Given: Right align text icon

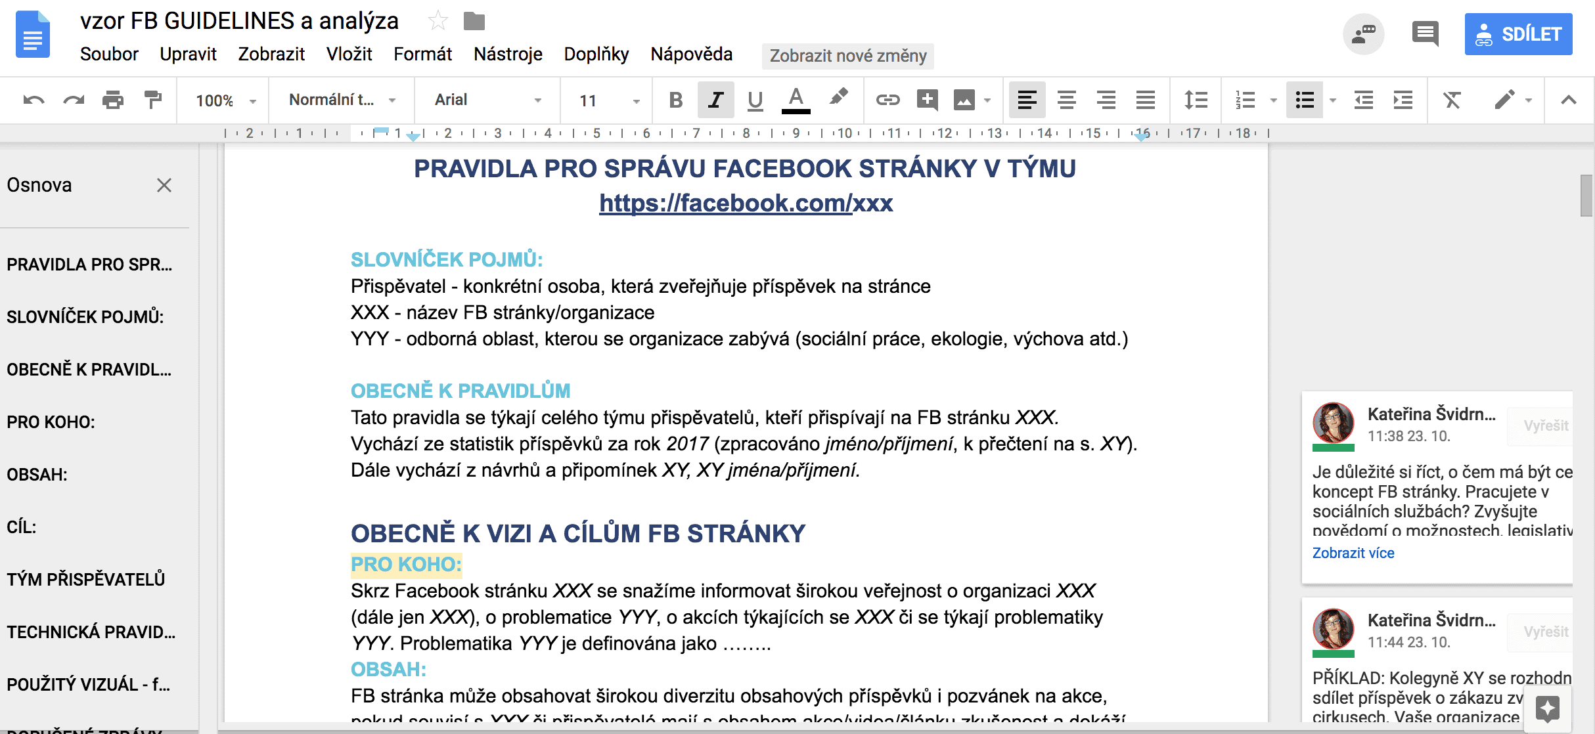Looking at the screenshot, I should click(1106, 100).
